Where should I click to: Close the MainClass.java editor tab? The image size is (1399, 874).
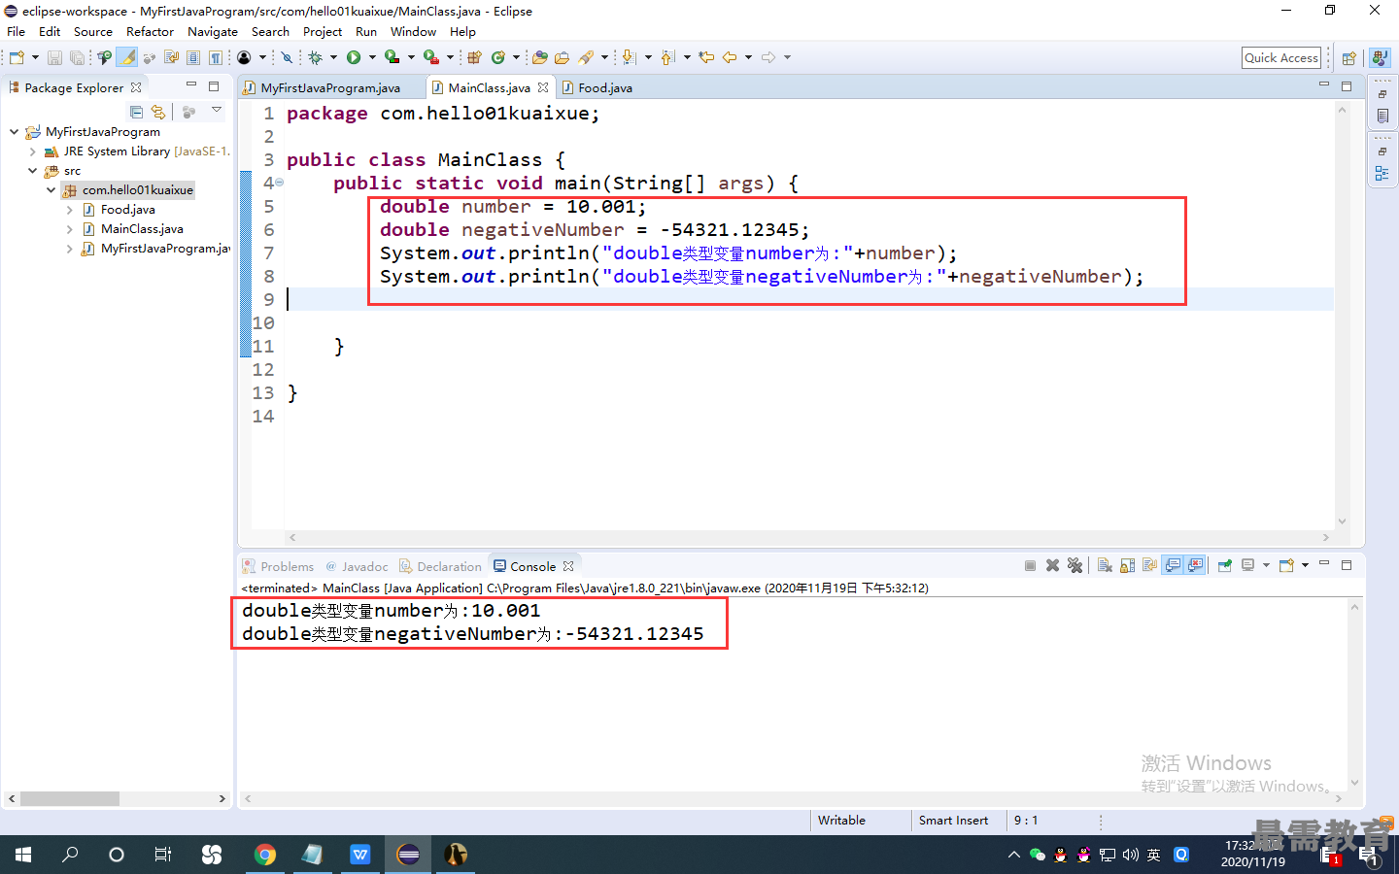click(x=543, y=87)
